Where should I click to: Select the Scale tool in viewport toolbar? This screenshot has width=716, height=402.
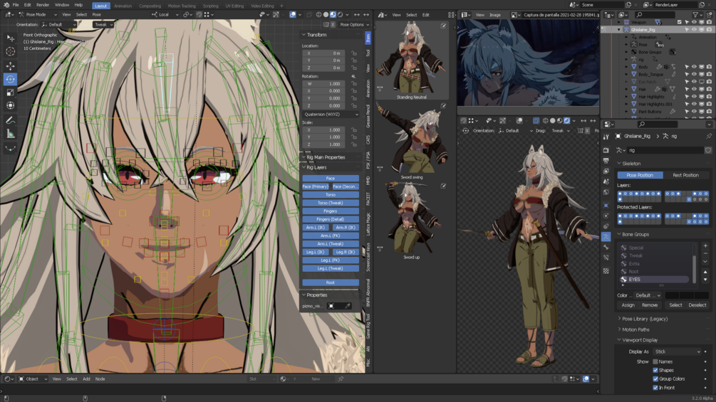pyautogui.click(x=11, y=92)
